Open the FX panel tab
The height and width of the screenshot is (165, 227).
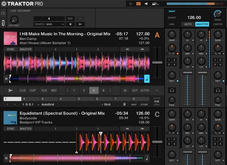[3, 13]
